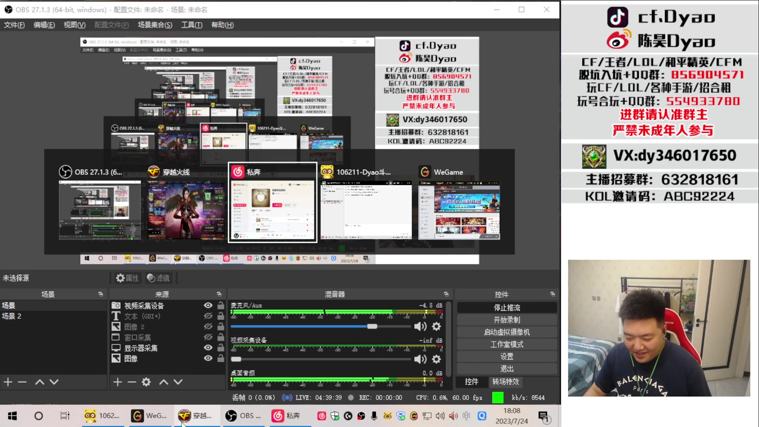Open source properties gear in sources toolbar
This screenshot has height=427, width=759.
point(146,382)
